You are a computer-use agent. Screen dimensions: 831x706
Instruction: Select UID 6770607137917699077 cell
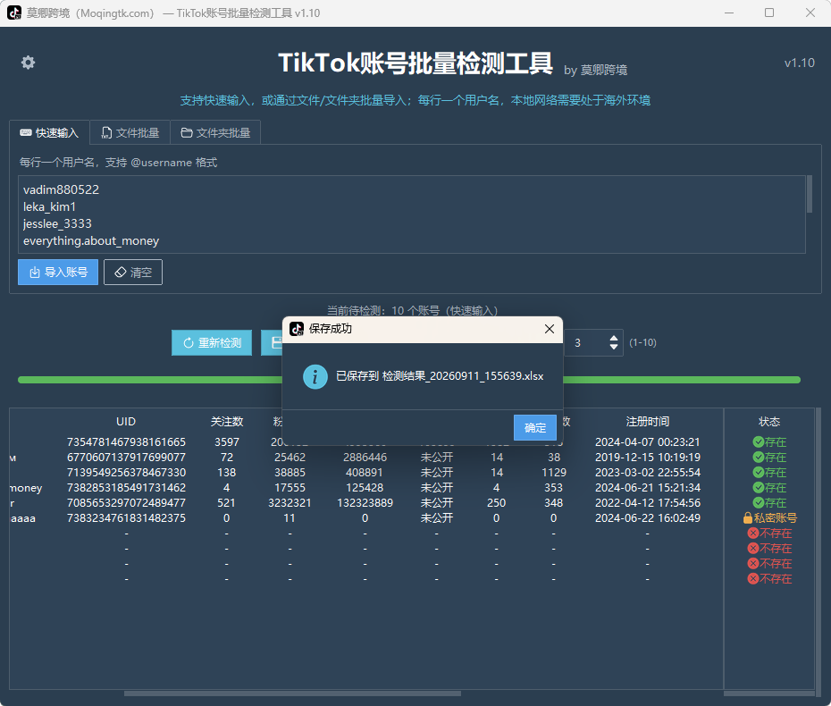126,458
